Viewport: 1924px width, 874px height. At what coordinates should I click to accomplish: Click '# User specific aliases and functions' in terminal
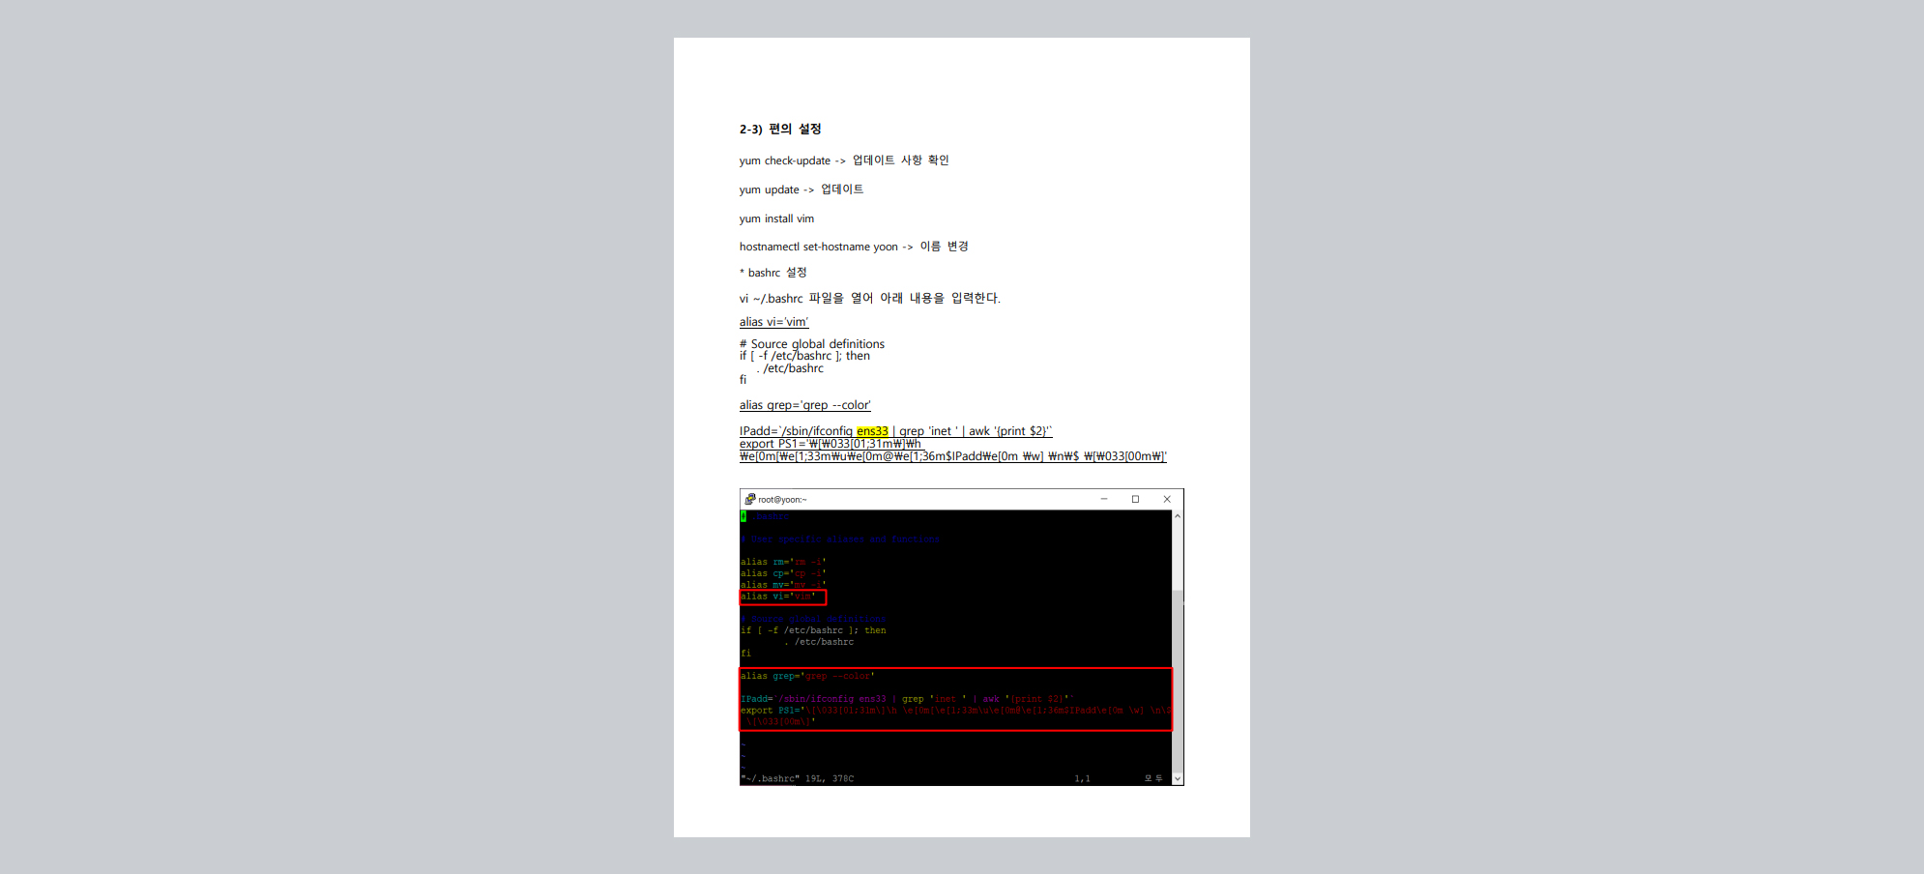tap(840, 539)
